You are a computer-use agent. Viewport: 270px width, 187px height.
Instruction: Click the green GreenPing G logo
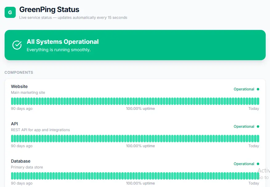click(10, 12)
